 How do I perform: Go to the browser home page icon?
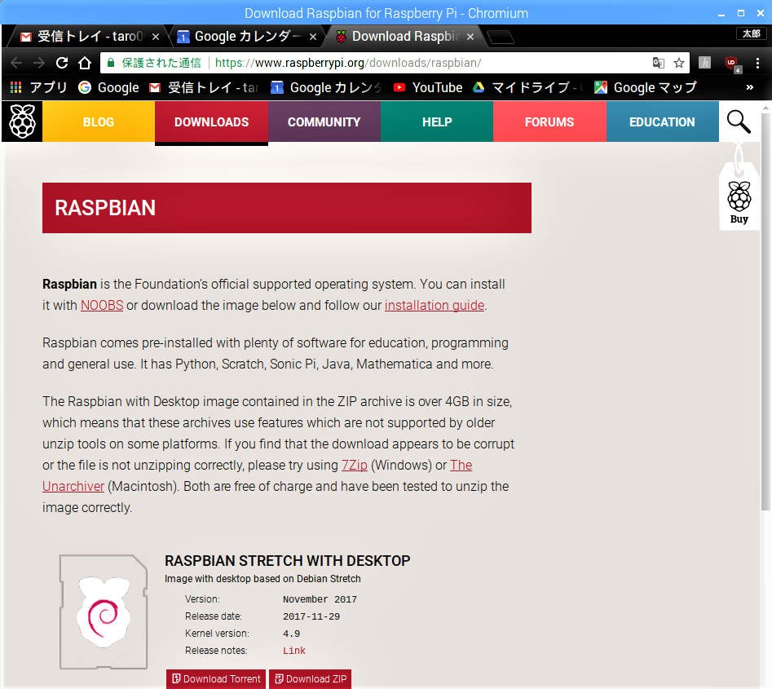tap(85, 63)
